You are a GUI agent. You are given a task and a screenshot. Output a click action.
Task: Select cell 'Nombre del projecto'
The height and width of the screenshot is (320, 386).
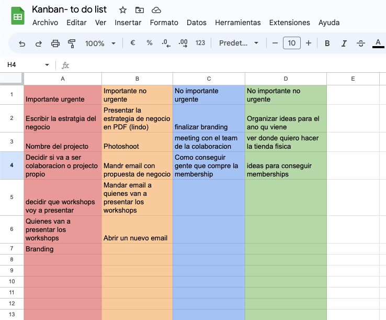pyautogui.click(x=63, y=142)
